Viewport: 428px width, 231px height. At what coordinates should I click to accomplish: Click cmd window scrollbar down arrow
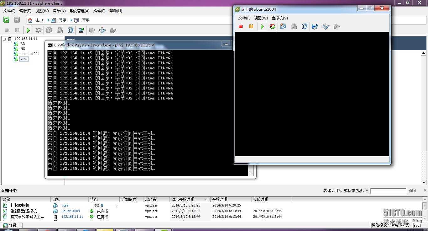pyautogui.click(x=251, y=174)
